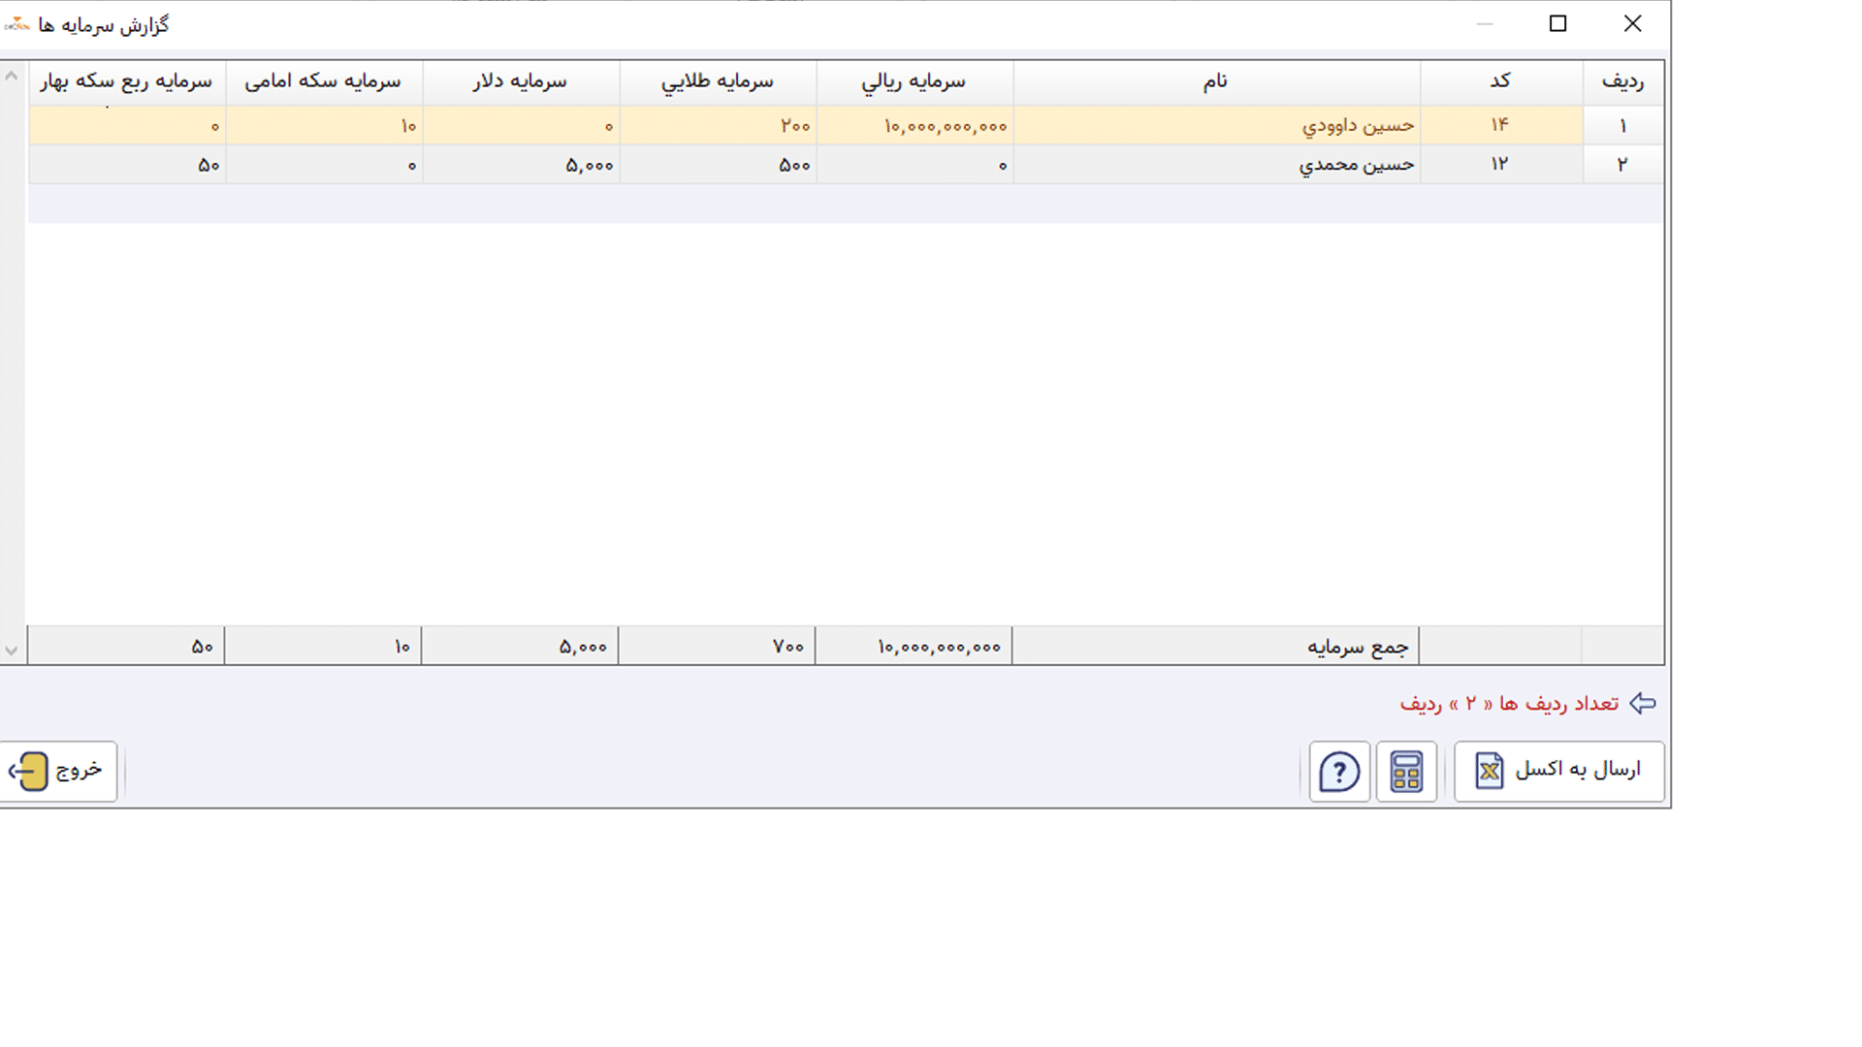Sort by سرمایه طلایی column header
Viewport: 1862px width, 1047px height.
pos(718,82)
